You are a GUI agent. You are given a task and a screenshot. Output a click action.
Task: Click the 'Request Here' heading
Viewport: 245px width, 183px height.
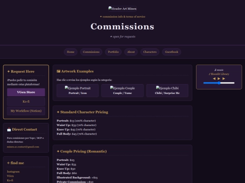pos(21,71)
